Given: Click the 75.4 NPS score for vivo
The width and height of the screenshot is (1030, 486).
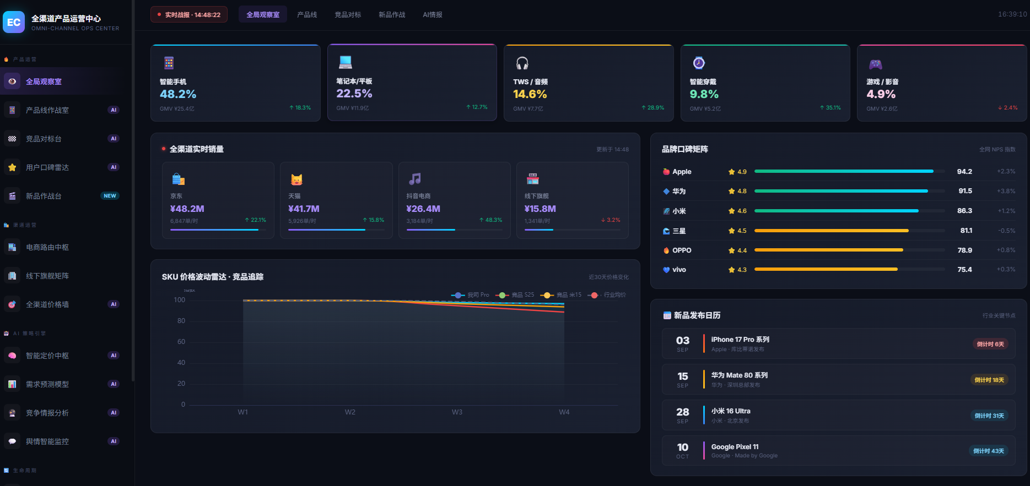Looking at the screenshot, I should coord(964,270).
